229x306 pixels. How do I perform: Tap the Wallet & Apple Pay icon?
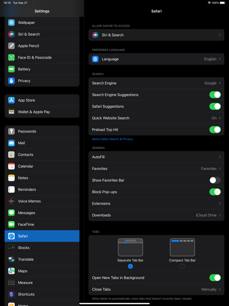(11, 112)
